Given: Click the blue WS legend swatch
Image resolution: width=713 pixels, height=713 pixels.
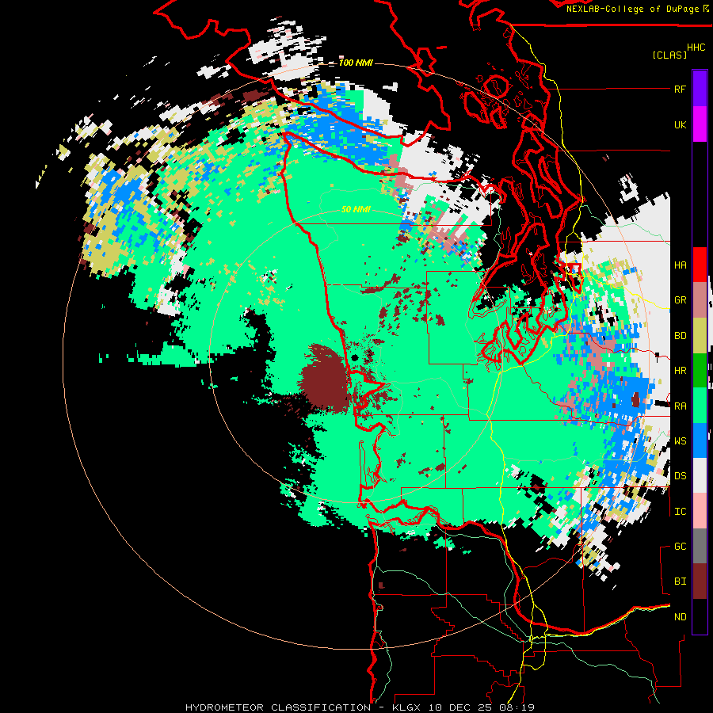Looking at the screenshot, I should [x=700, y=440].
